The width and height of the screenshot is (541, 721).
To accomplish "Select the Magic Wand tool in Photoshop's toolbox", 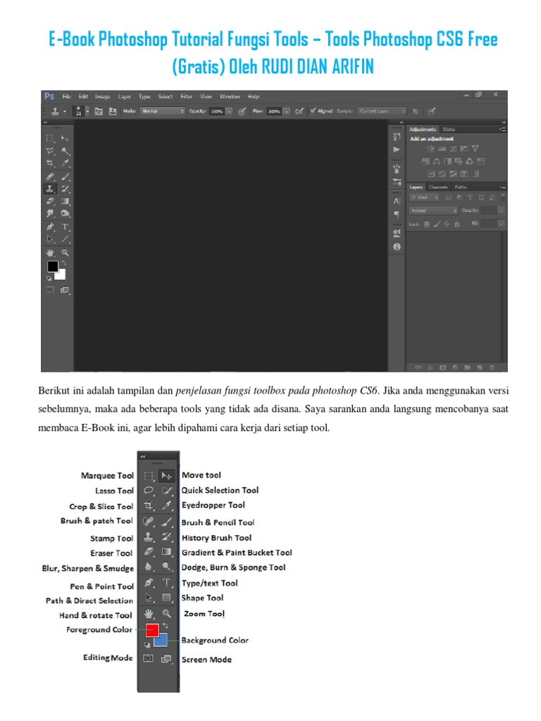I will (x=66, y=151).
